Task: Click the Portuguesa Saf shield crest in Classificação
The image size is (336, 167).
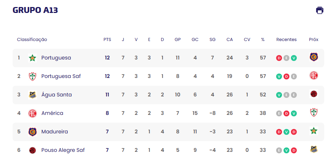Action: click(33, 76)
